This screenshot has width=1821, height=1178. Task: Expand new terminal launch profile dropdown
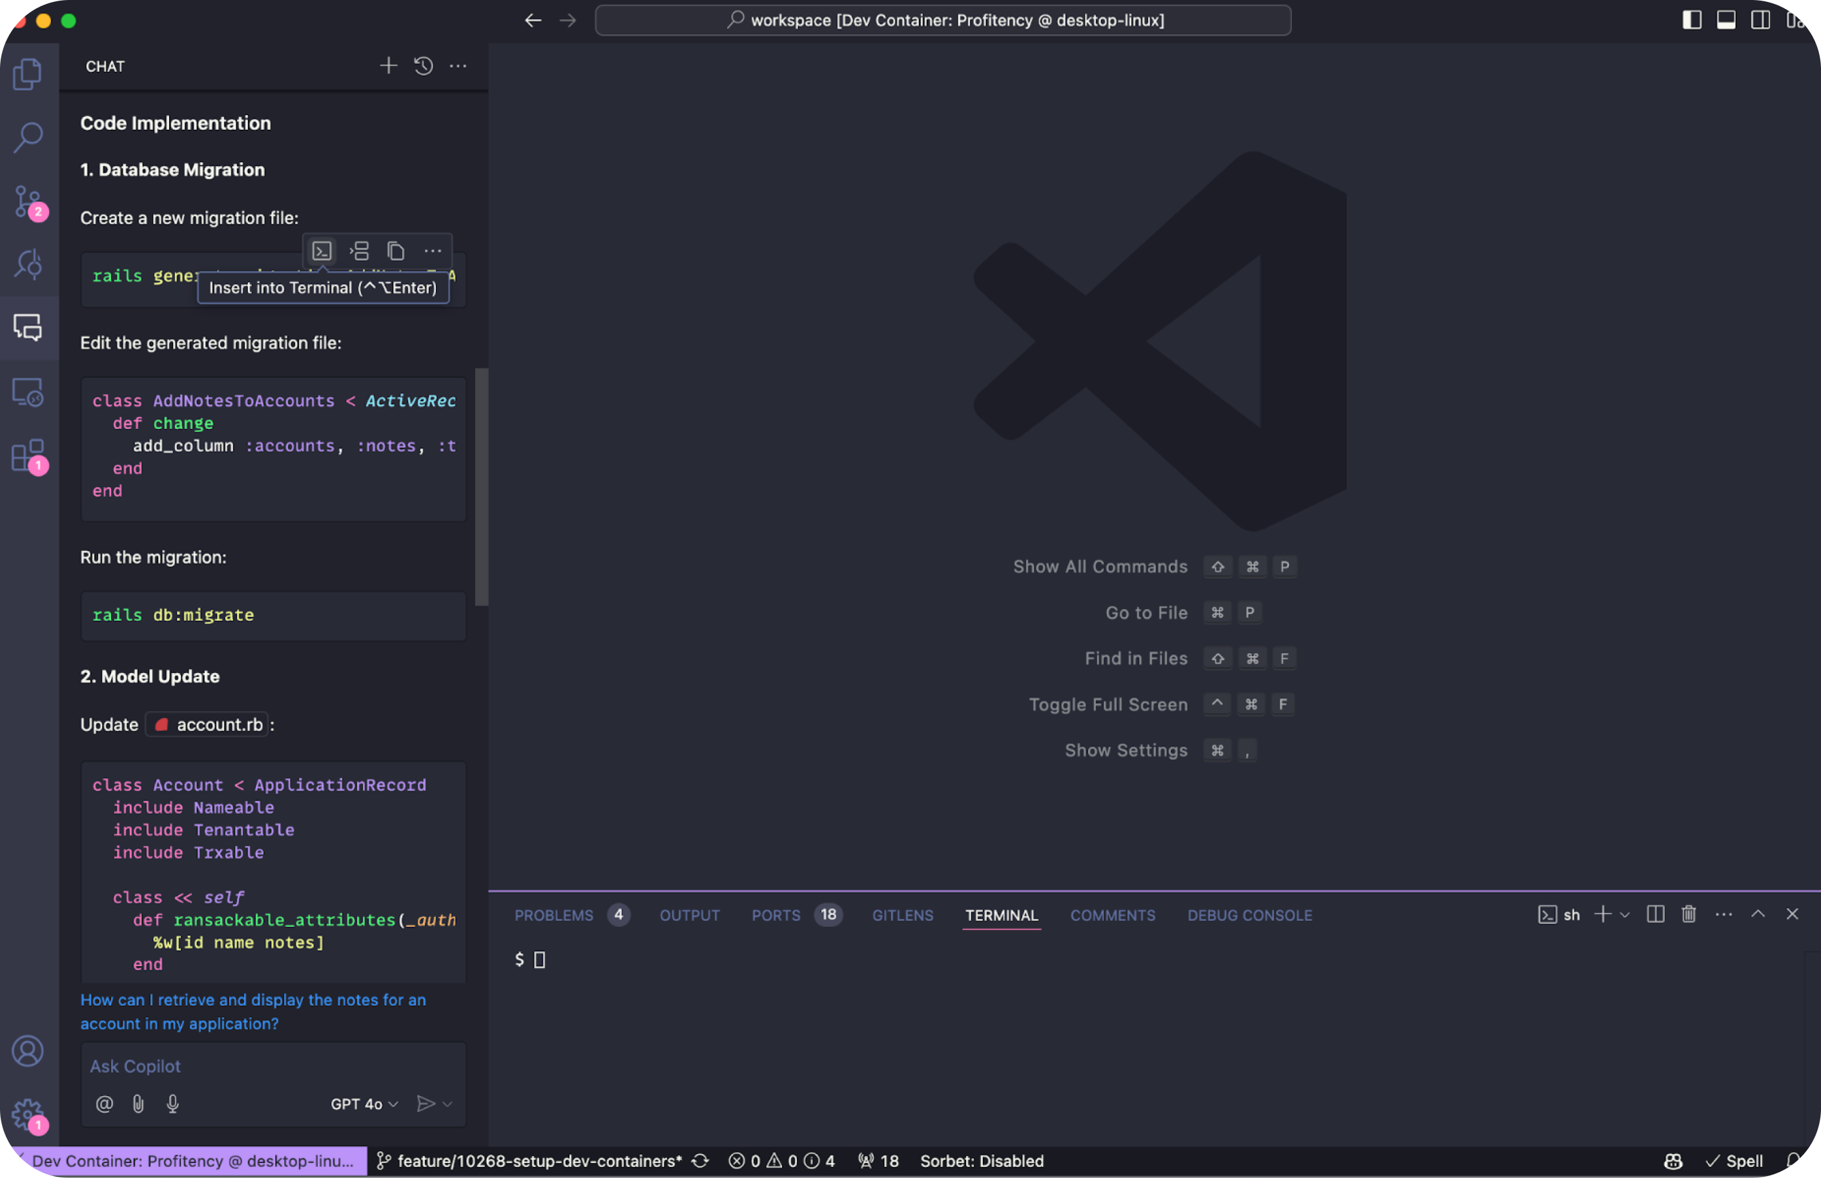click(x=1625, y=915)
